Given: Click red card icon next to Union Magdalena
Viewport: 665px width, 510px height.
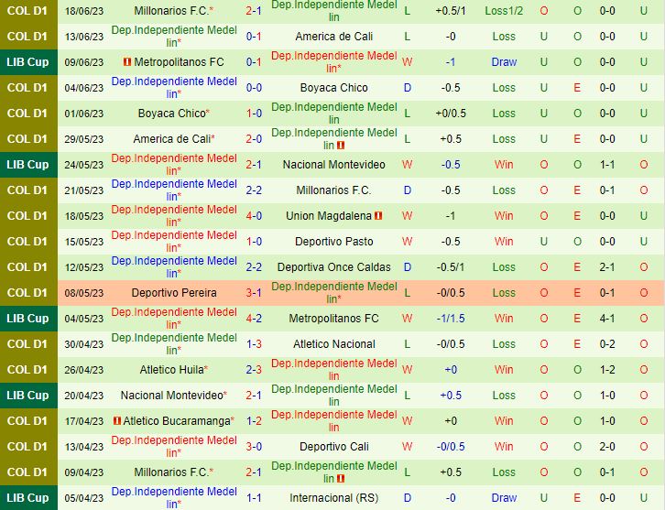Looking at the screenshot, I should (378, 216).
